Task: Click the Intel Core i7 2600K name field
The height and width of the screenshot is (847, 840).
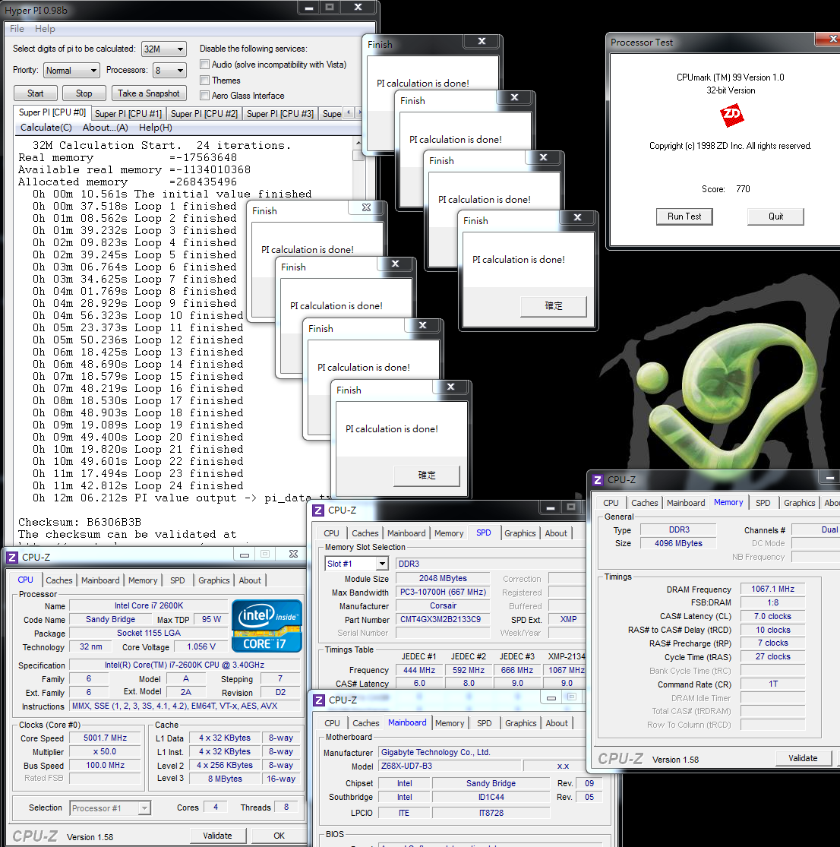Action: tap(149, 605)
